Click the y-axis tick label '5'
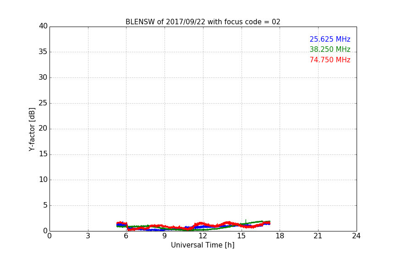 [x=45, y=205]
